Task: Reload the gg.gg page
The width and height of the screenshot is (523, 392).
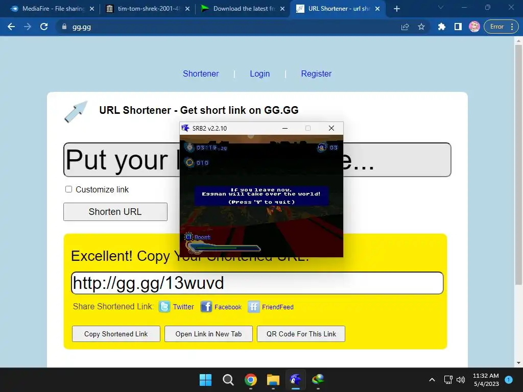Action: (44, 27)
